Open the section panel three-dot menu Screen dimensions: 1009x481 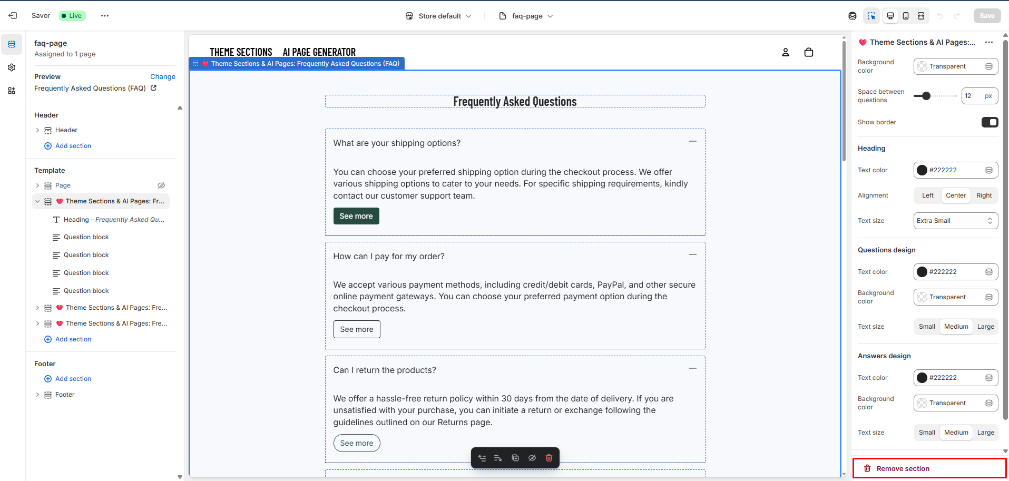pos(989,42)
